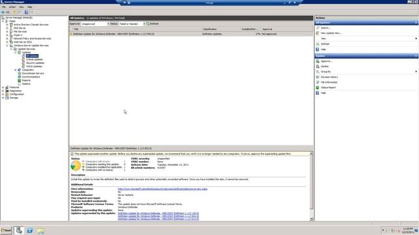
Task: Select the Definition Update for Windows Defender row
Action: click(191, 34)
